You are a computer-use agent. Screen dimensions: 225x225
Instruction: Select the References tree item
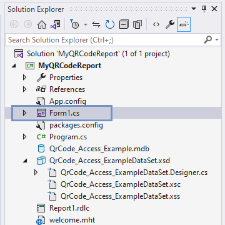67,89
